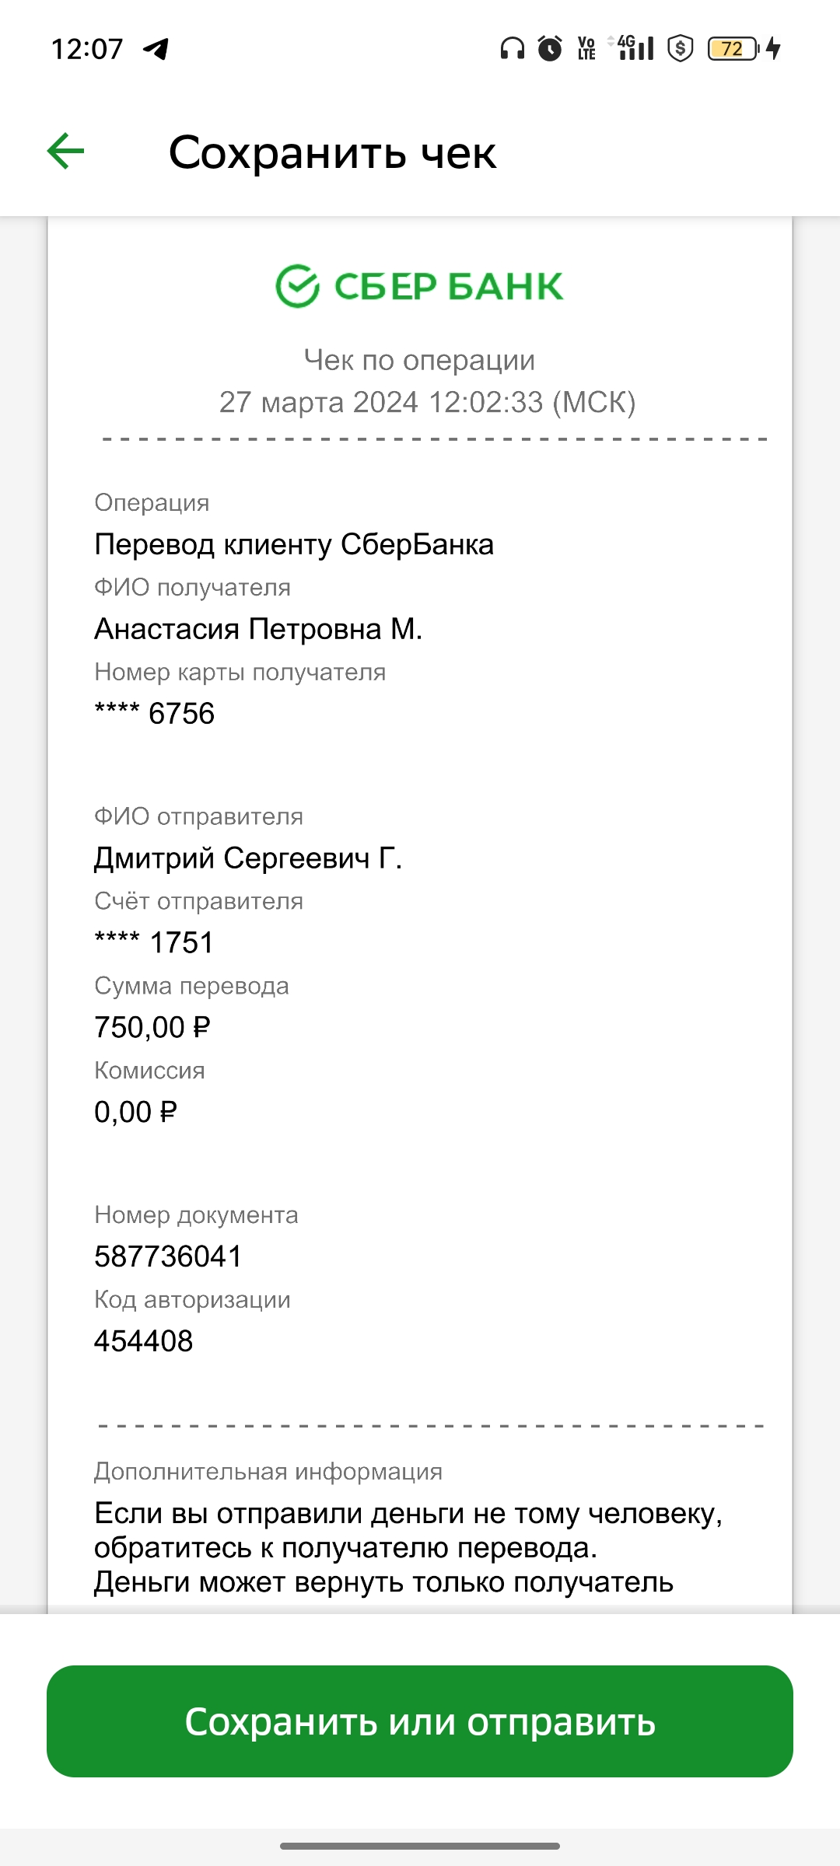840x1866 pixels.
Task: Tap the green back arrow
Action: pyautogui.click(x=65, y=151)
